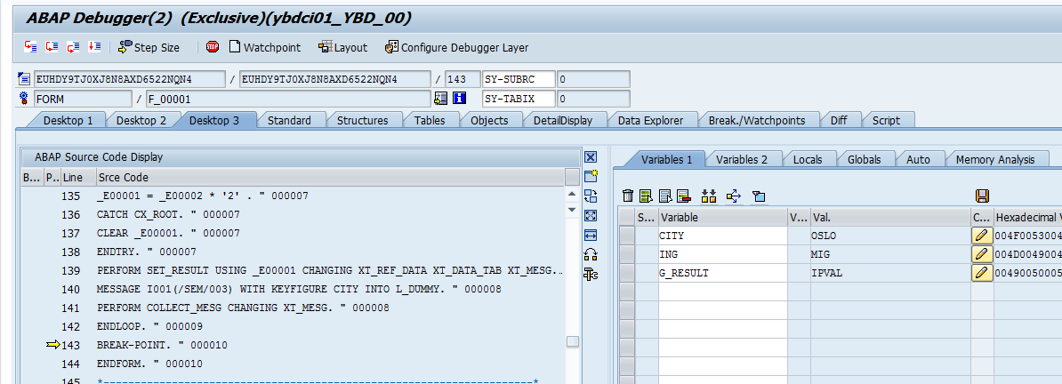
Task: Click the Return (step out) icon
Action: pos(73,47)
